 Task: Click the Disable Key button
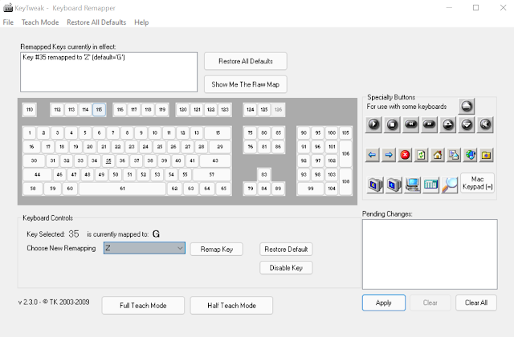coord(286,267)
